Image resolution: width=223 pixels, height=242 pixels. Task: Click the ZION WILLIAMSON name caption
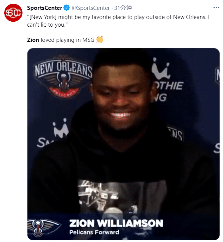click(x=116, y=223)
